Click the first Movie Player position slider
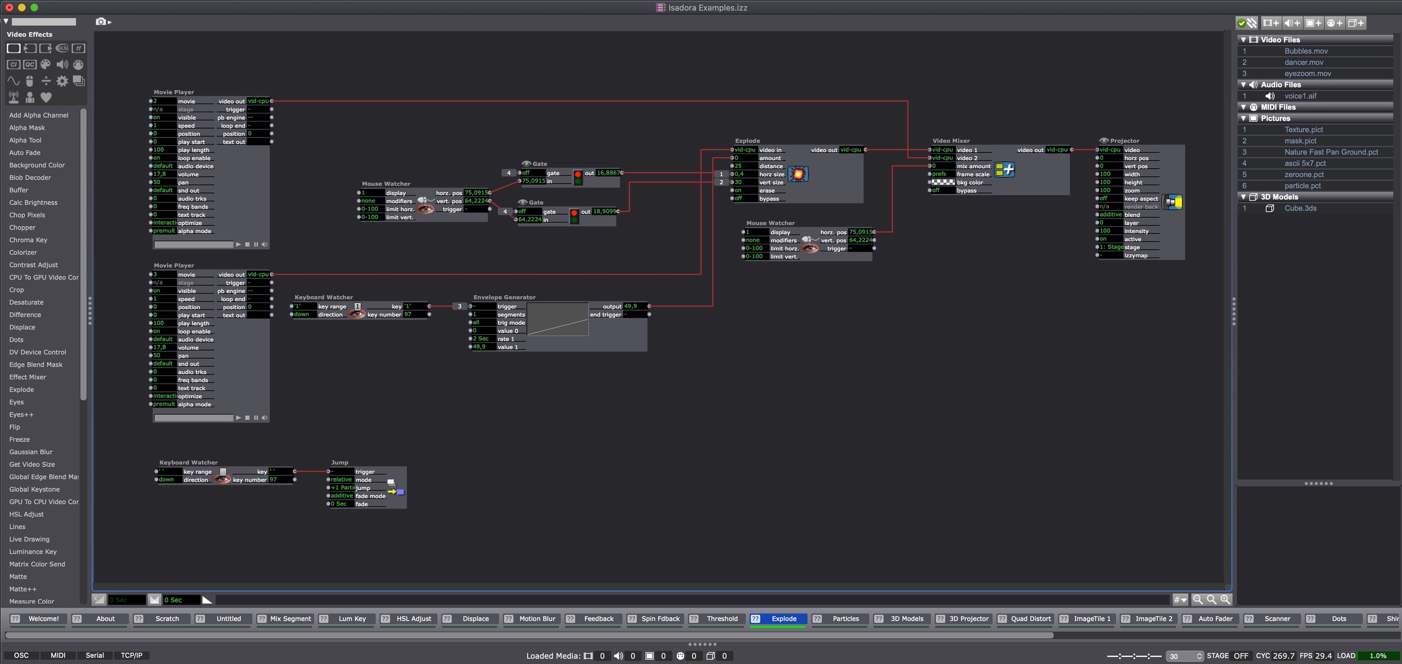 pyautogui.click(x=193, y=244)
